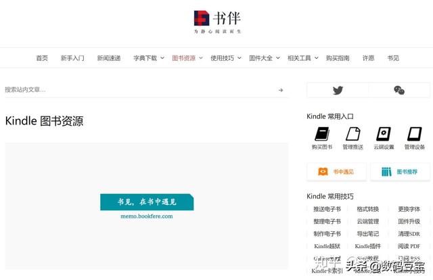Open the 导出笔记 tip link
433x280 pixels.
[368, 234]
